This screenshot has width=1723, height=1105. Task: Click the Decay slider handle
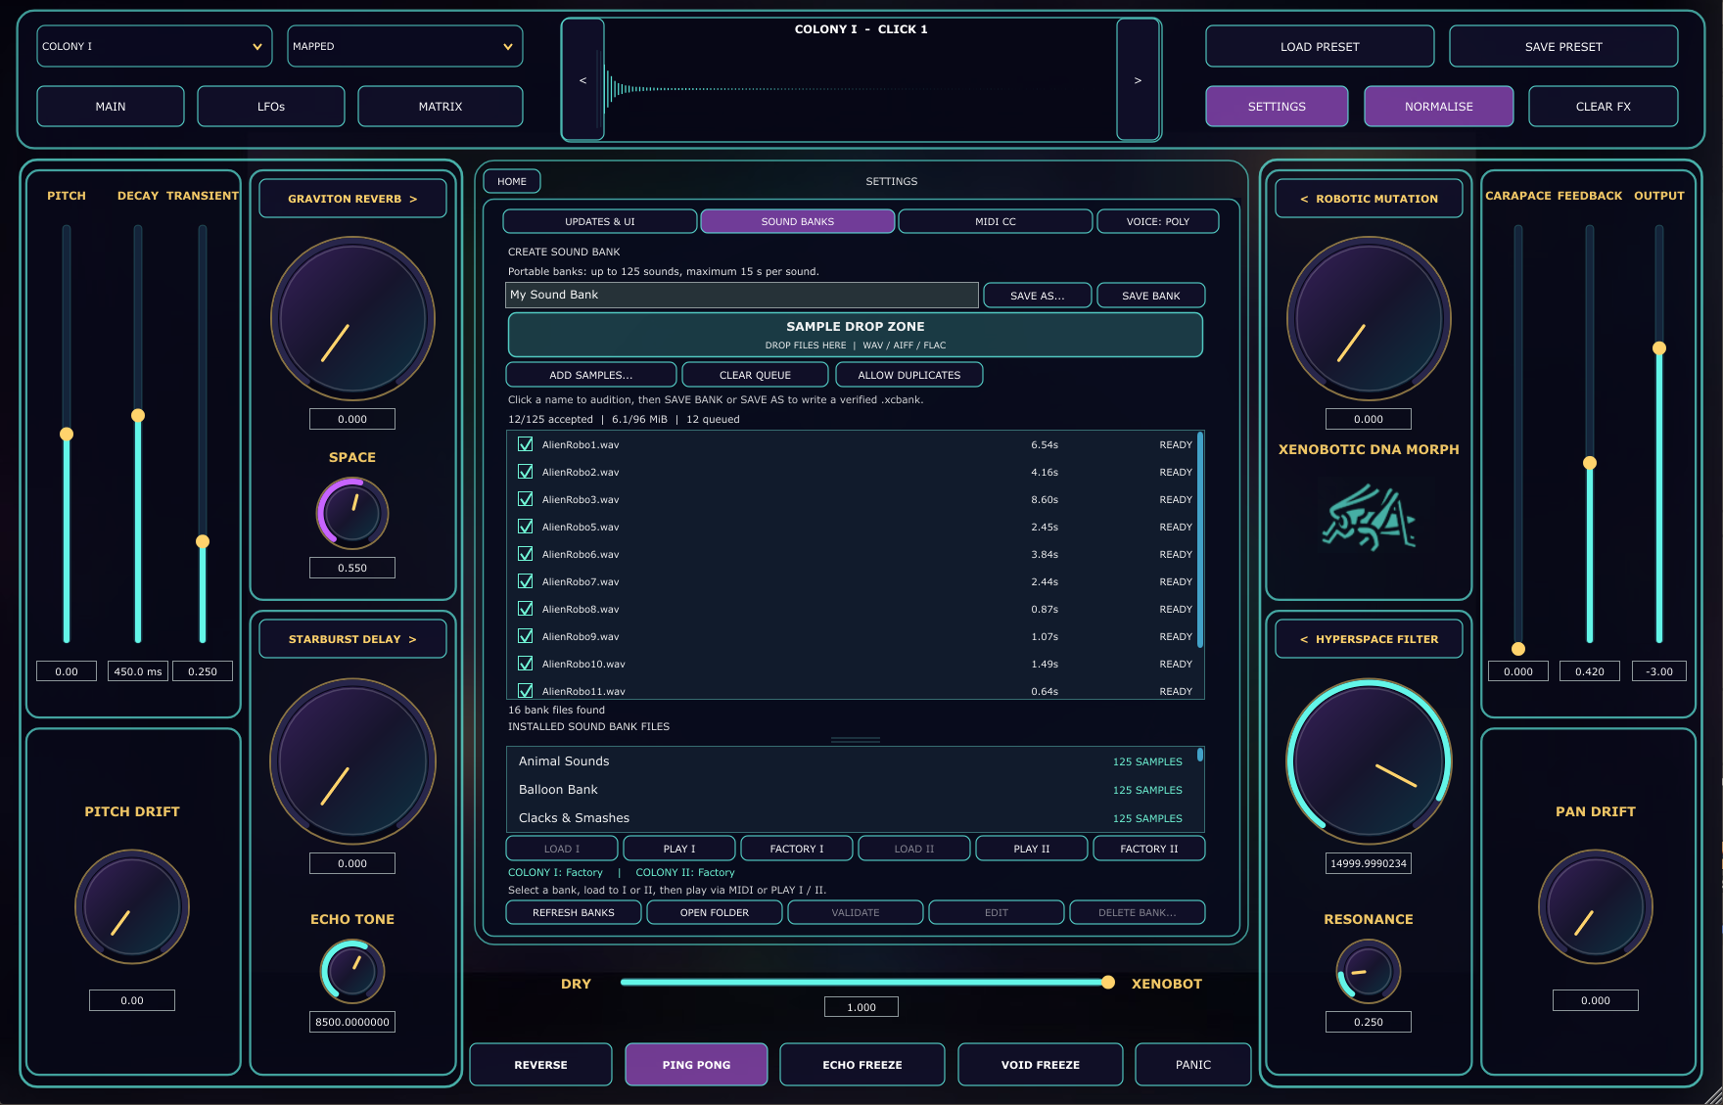(138, 416)
